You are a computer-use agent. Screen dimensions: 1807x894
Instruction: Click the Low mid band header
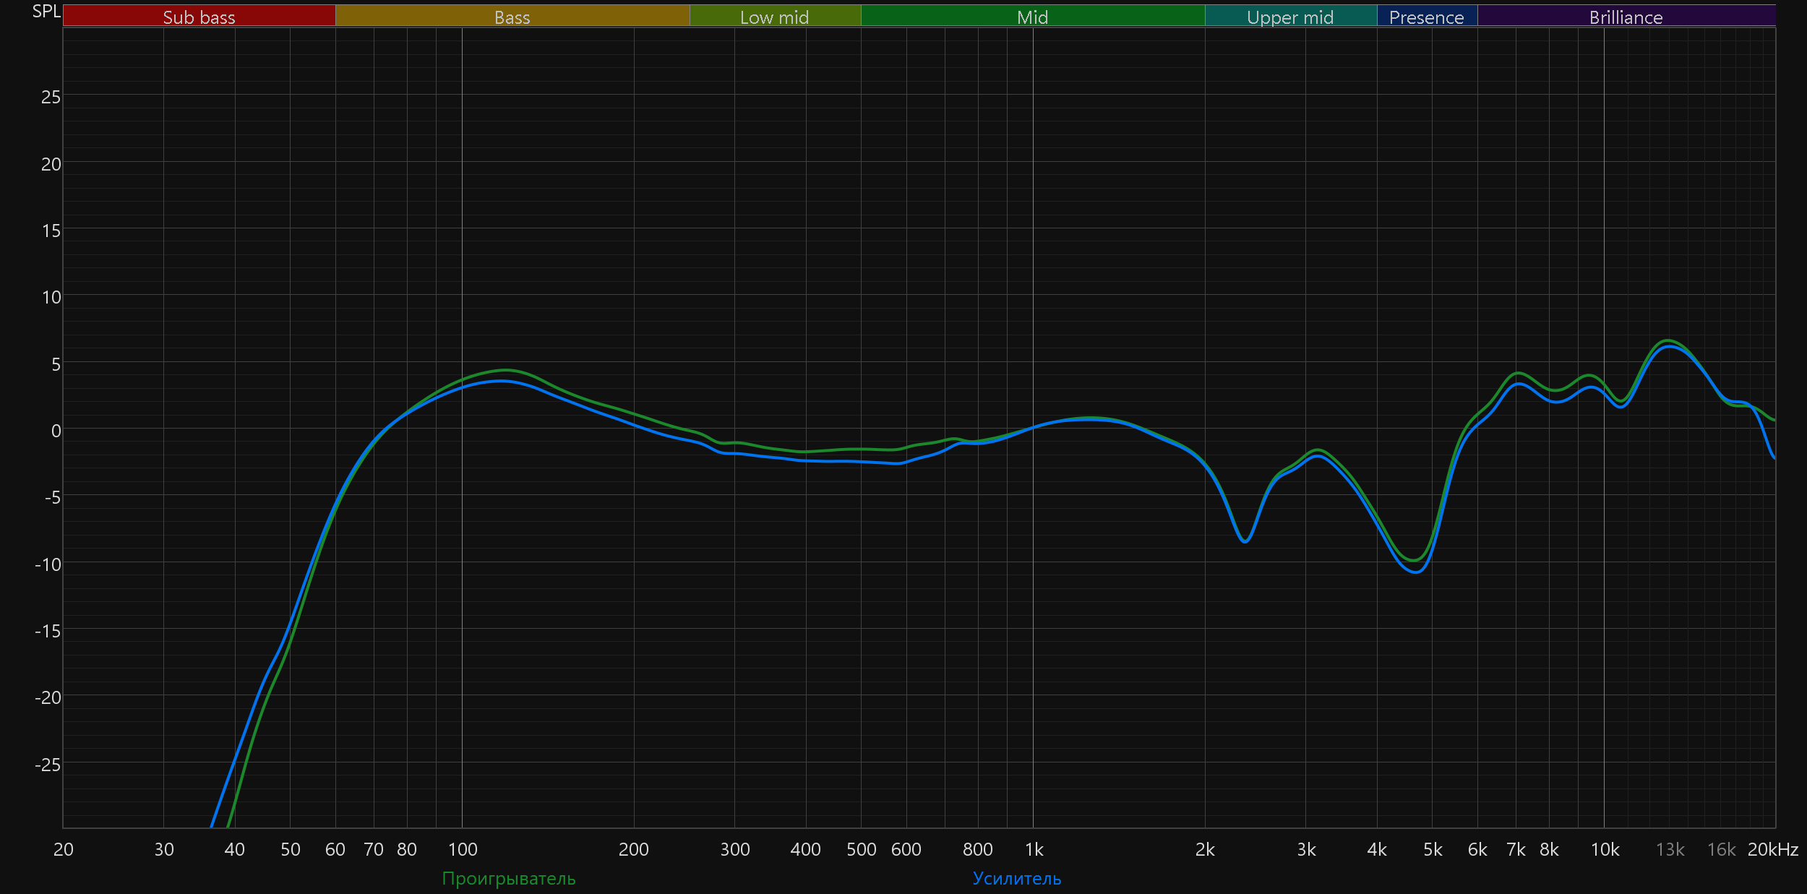(774, 17)
